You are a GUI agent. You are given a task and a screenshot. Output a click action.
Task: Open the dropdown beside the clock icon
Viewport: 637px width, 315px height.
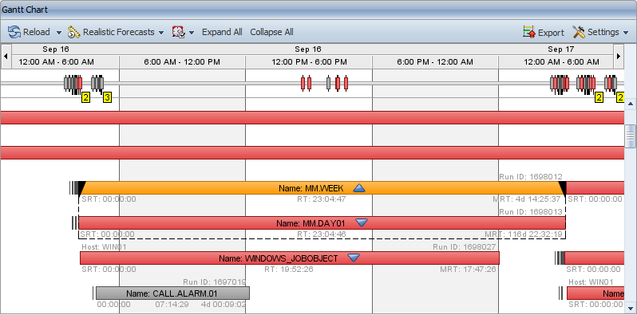(192, 33)
